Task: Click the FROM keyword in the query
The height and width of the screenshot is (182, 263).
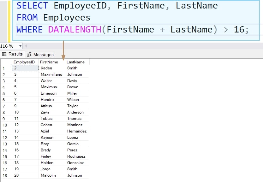Action: pyautogui.click(x=27, y=17)
